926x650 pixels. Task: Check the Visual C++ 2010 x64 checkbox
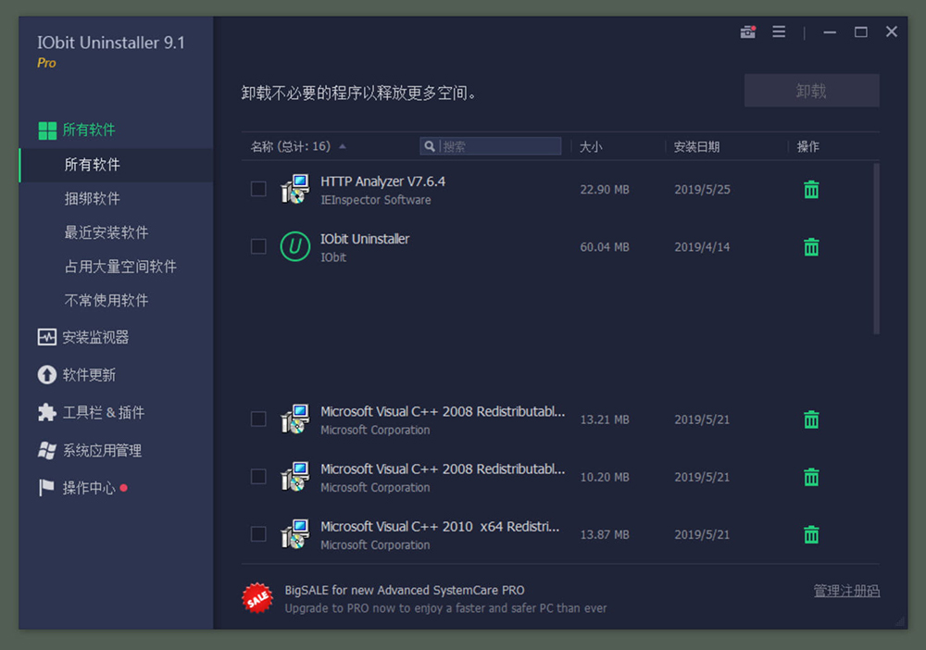pos(258,533)
